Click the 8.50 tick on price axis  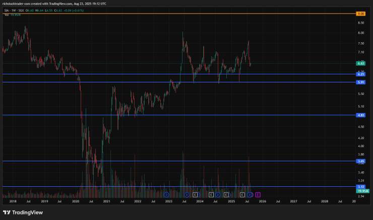(x=361, y=23)
